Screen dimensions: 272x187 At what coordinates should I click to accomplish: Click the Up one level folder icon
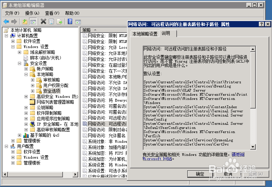point(25,22)
